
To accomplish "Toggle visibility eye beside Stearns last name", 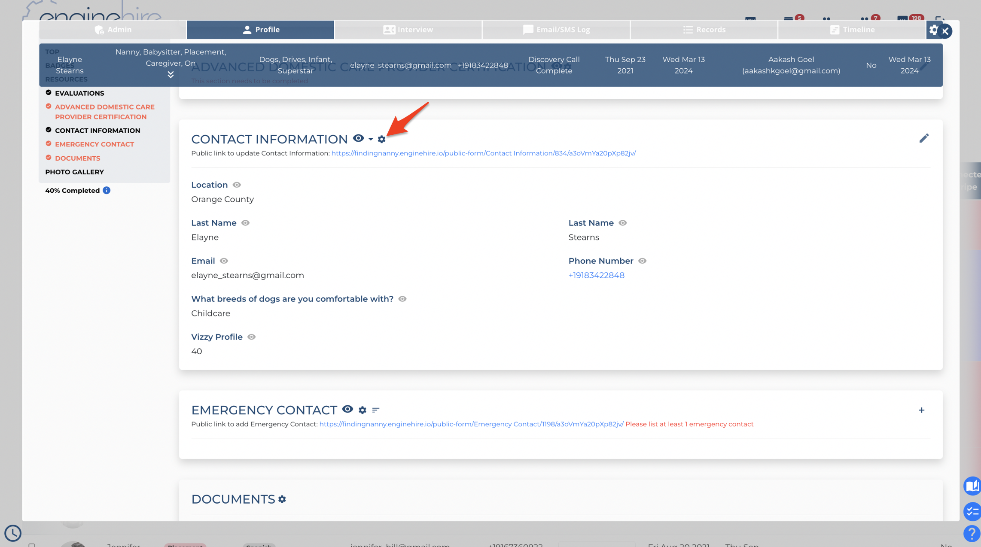I will (x=622, y=223).
